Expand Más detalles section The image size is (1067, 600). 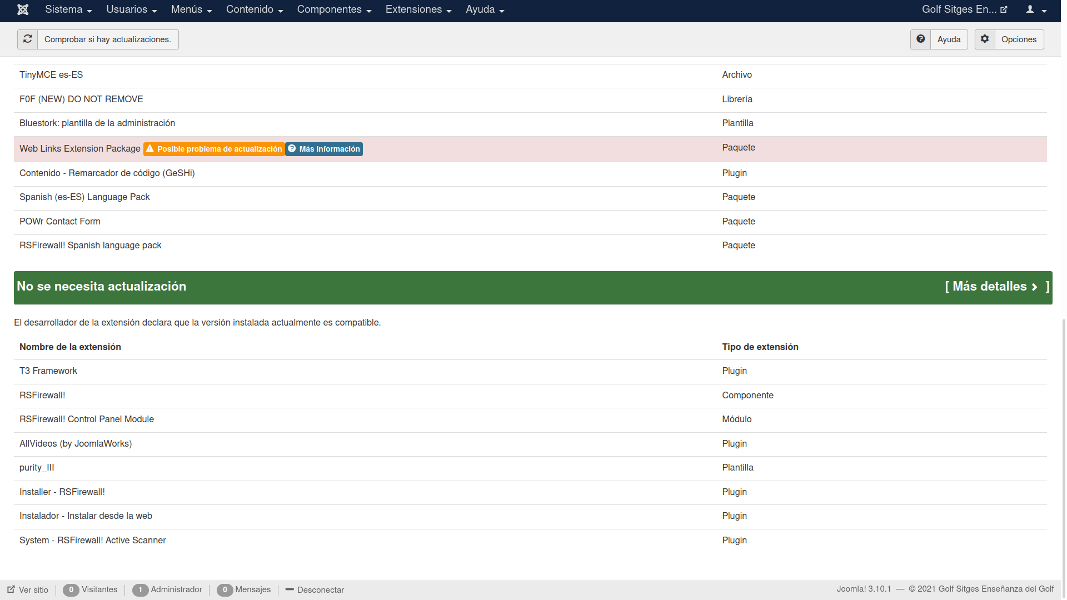click(997, 287)
